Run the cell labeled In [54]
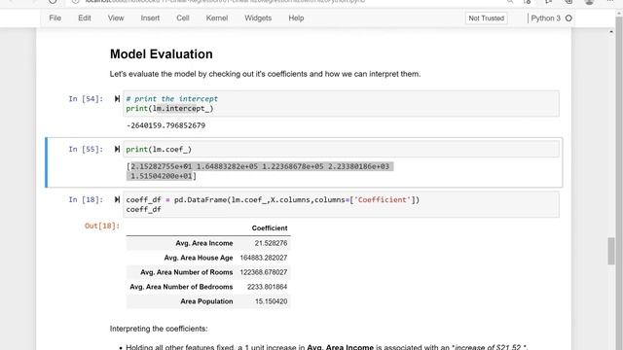Viewport: 623px width, 350px height. click(117, 99)
